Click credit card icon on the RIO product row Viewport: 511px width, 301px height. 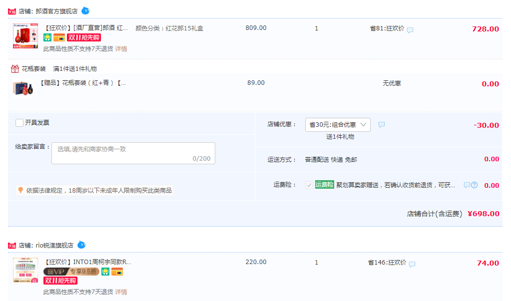tap(117, 272)
